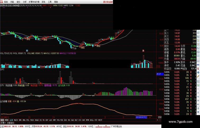Select the ASI indicator tab
This screenshot has height=128, width=200.
tap(51, 120)
